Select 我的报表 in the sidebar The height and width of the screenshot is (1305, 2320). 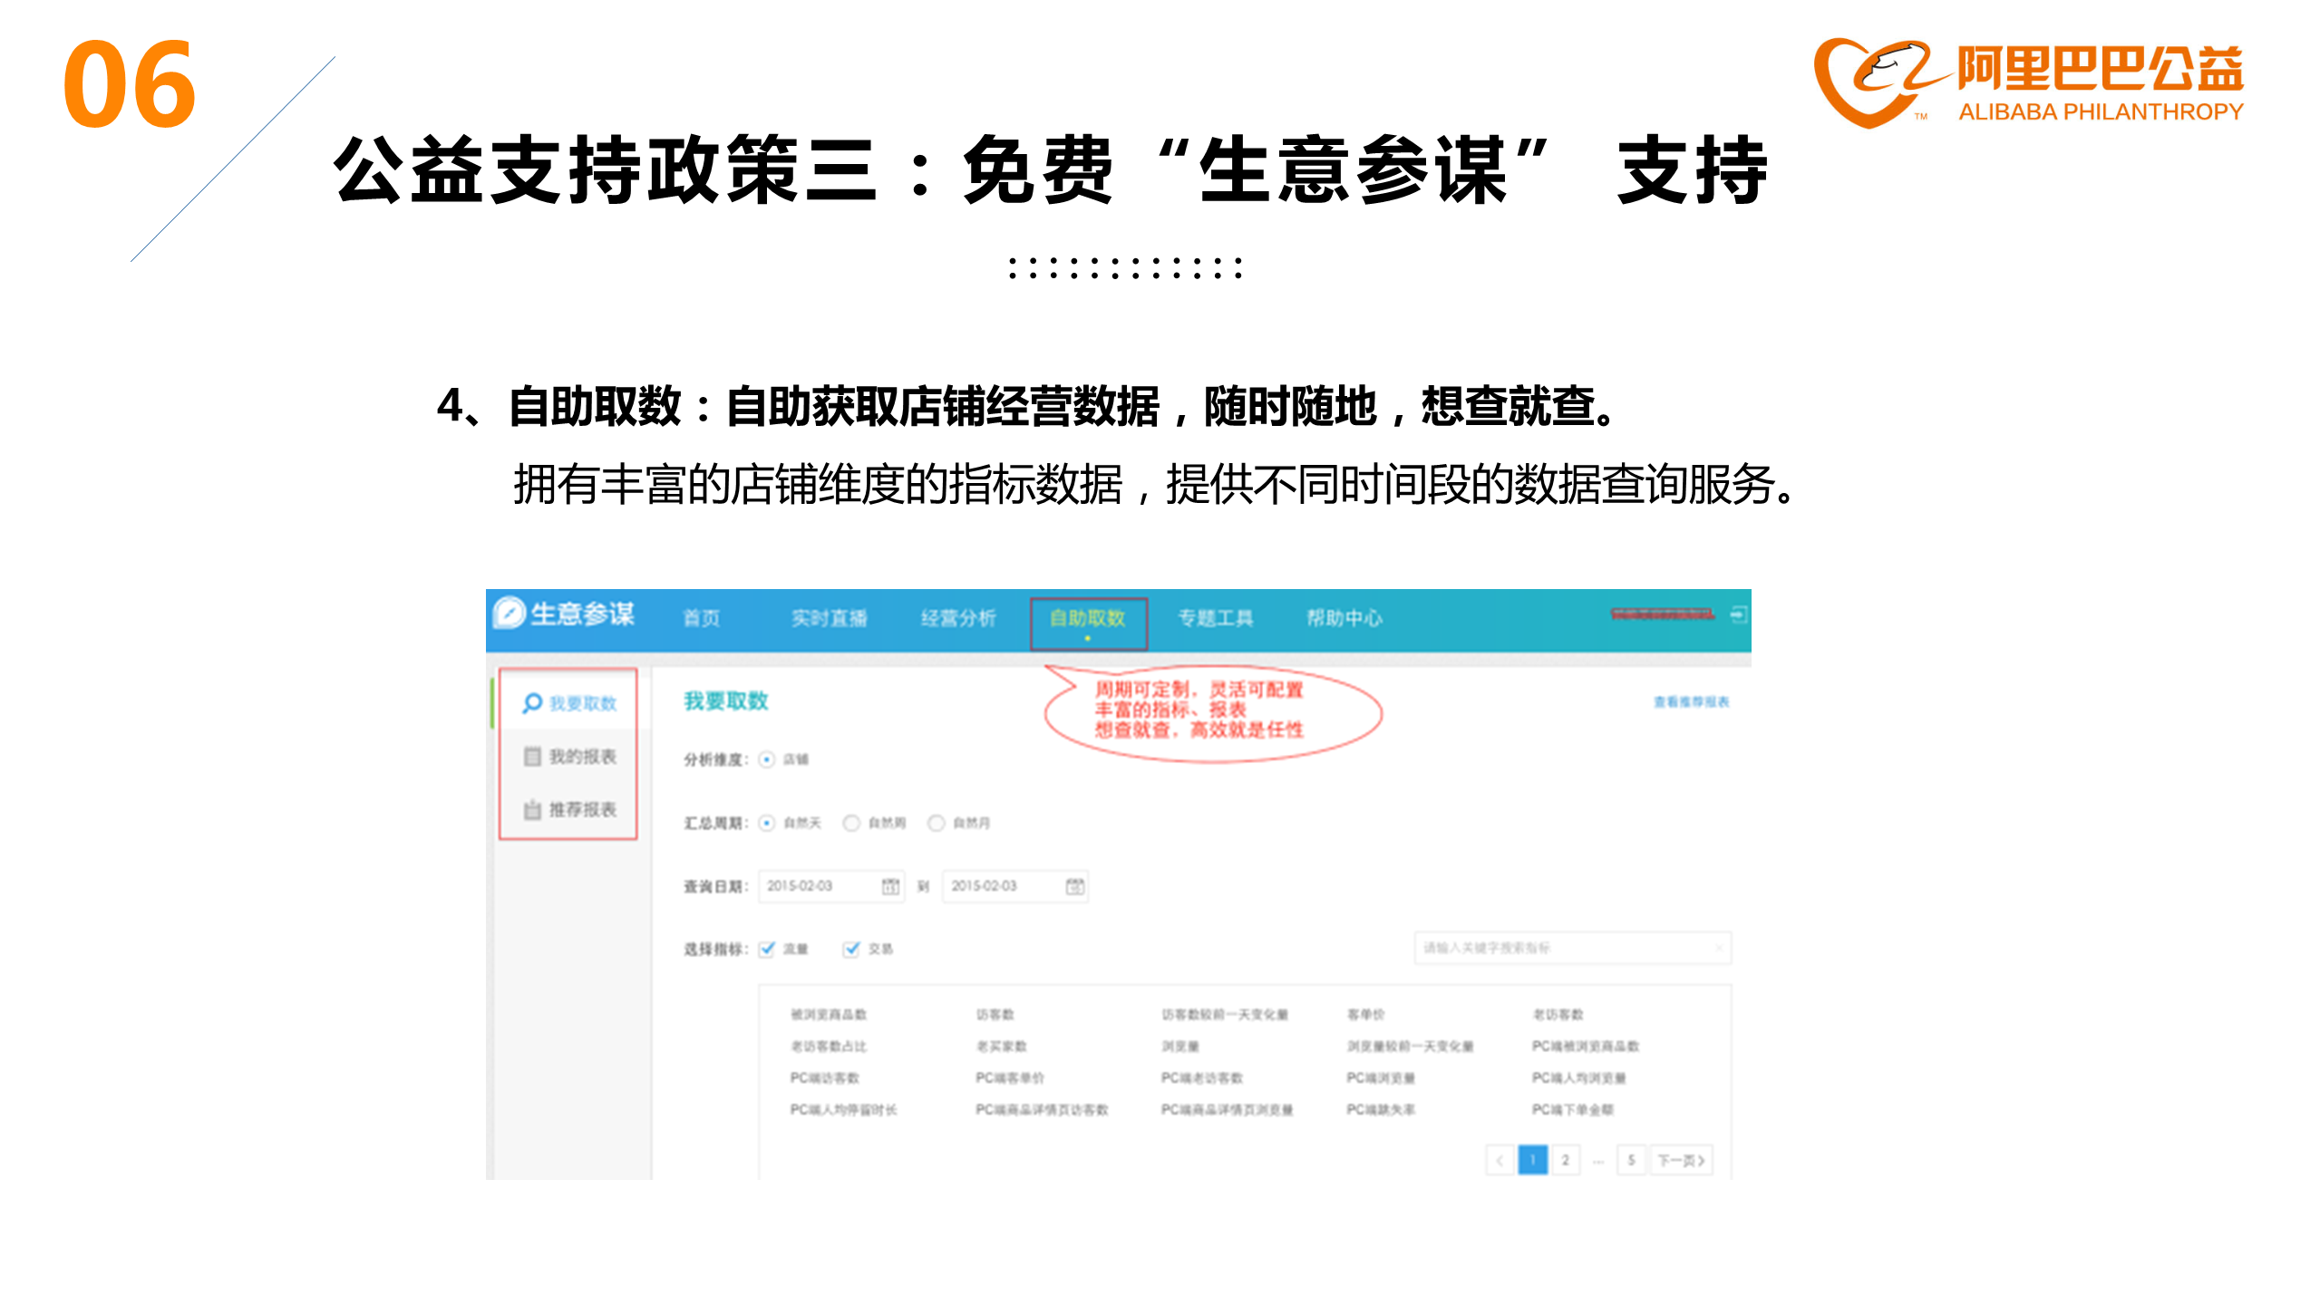tap(582, 757)
